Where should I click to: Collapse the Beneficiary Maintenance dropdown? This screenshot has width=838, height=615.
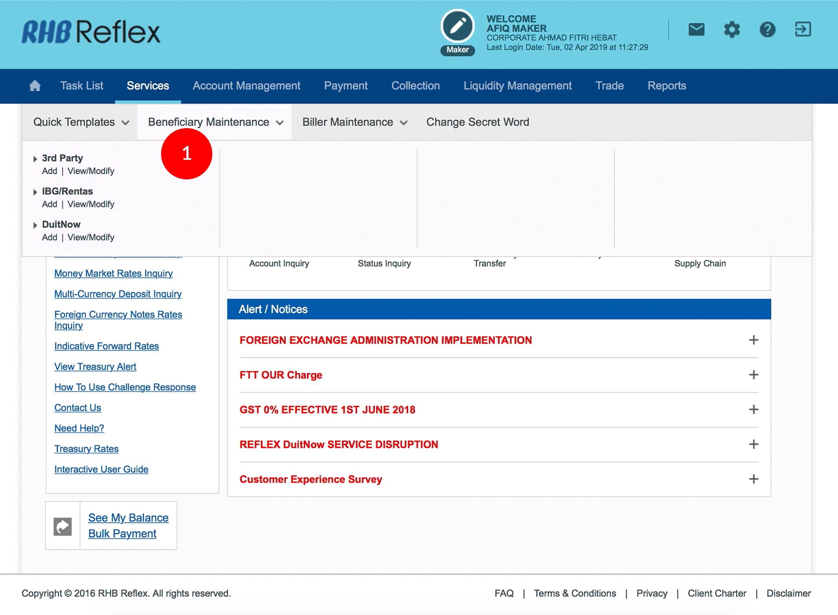[215, 122]
